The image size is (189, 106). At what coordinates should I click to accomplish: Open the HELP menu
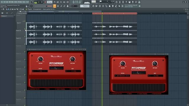coord(27,2)
